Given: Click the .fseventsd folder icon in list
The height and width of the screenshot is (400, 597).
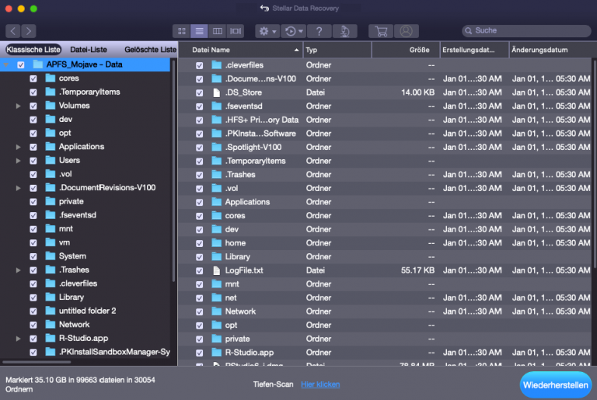Looking at the screenshot, I should click(x=217, y=106).
